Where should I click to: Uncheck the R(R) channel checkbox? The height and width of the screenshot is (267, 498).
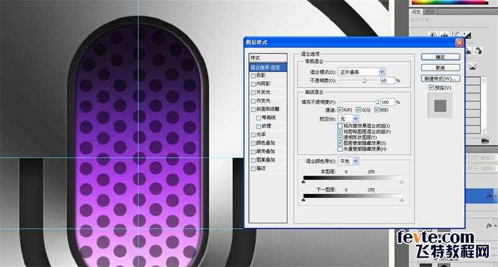pyautogui.click(x=340, y=110)
